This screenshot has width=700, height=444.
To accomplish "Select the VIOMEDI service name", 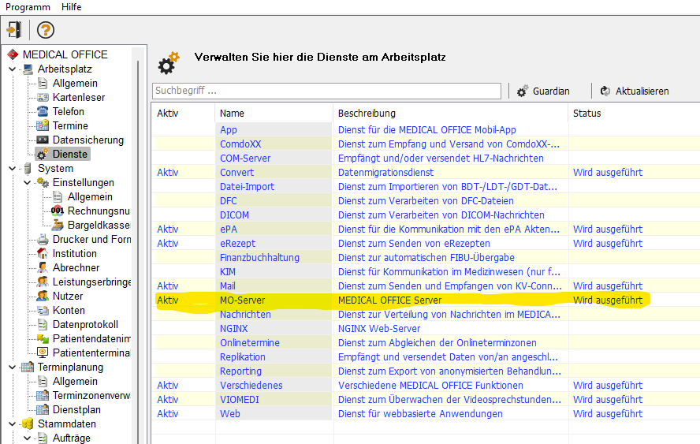I will click(x=240, y=399).
